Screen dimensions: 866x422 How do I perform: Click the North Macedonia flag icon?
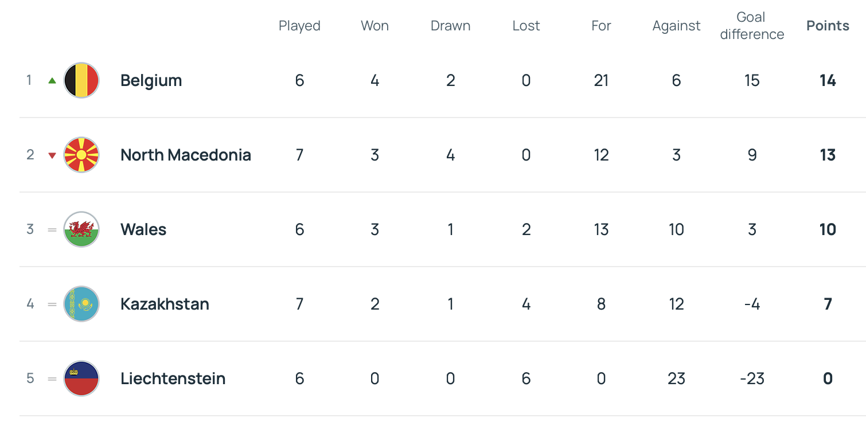click(x=81, y=155)
